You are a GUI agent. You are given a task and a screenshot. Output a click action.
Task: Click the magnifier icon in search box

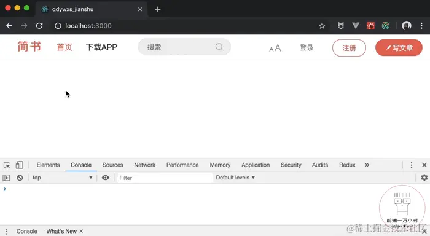[x=219, y=47]
